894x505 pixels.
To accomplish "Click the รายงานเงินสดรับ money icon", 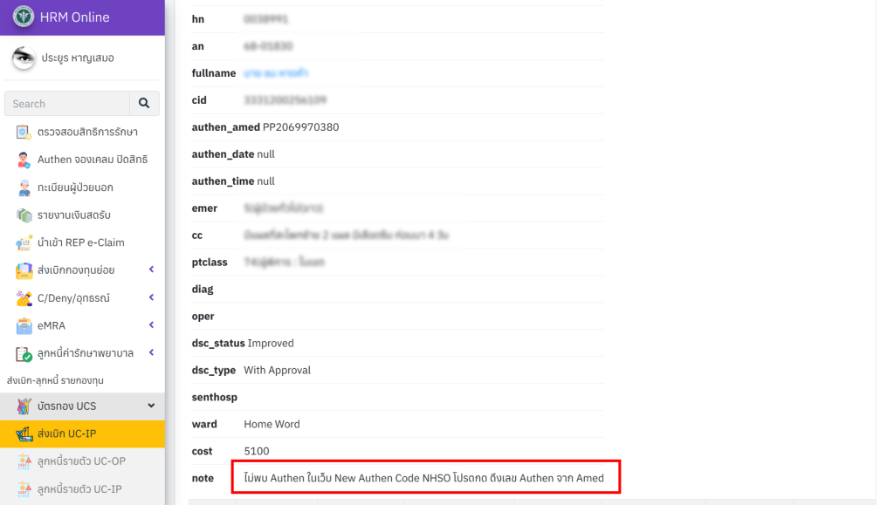I will [x=24, y=215].
